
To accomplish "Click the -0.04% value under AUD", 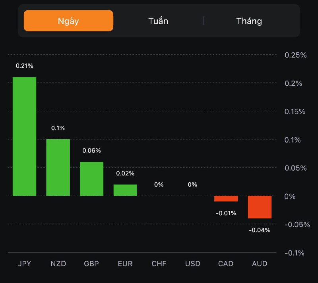I will [x=260, y=230].
